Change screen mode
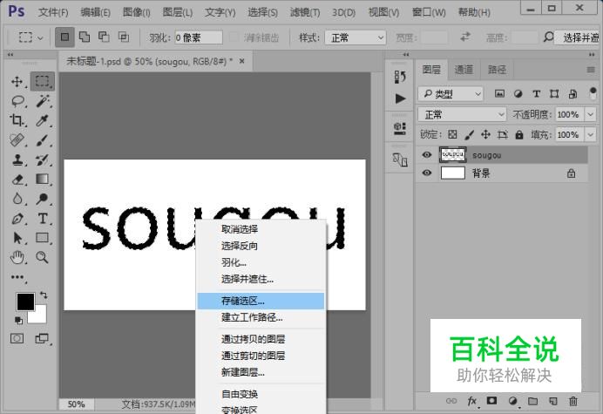The height and width of the screenshot is (414, 603). tap(42, 338)
